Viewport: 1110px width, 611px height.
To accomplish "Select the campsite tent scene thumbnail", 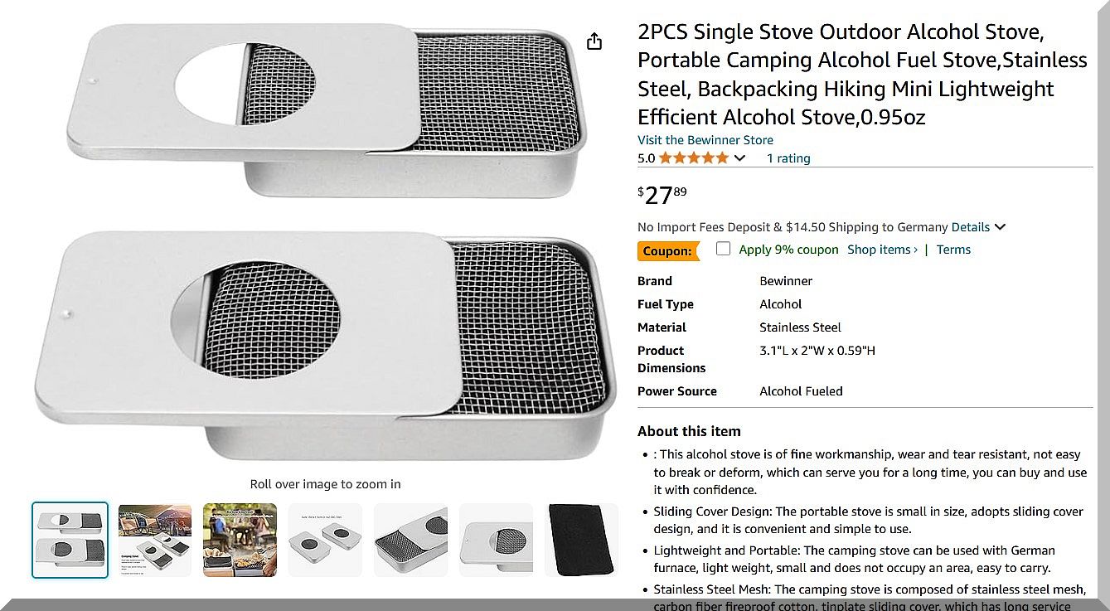I will tap(155, 540).
